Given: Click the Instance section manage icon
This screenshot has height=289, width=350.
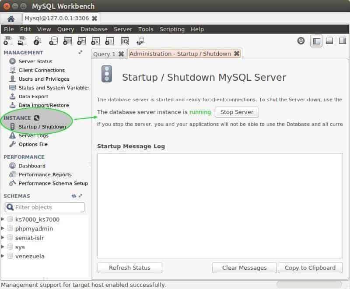Looking at the screenshot, I should click(37, 118).
